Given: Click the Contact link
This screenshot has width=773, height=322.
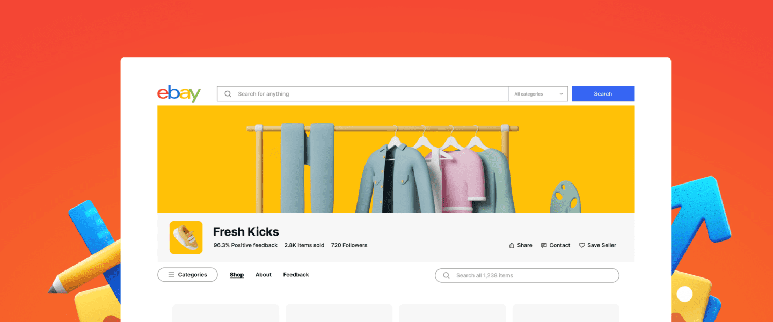Looking at the screenshot, I should [556, 245].
